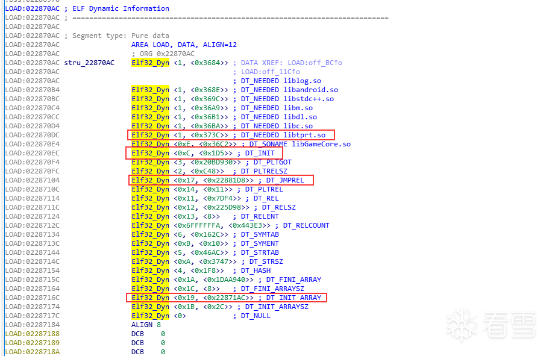
Task: Click the value <0x19, <0x22871AC>>
Action: coord(213,298)
